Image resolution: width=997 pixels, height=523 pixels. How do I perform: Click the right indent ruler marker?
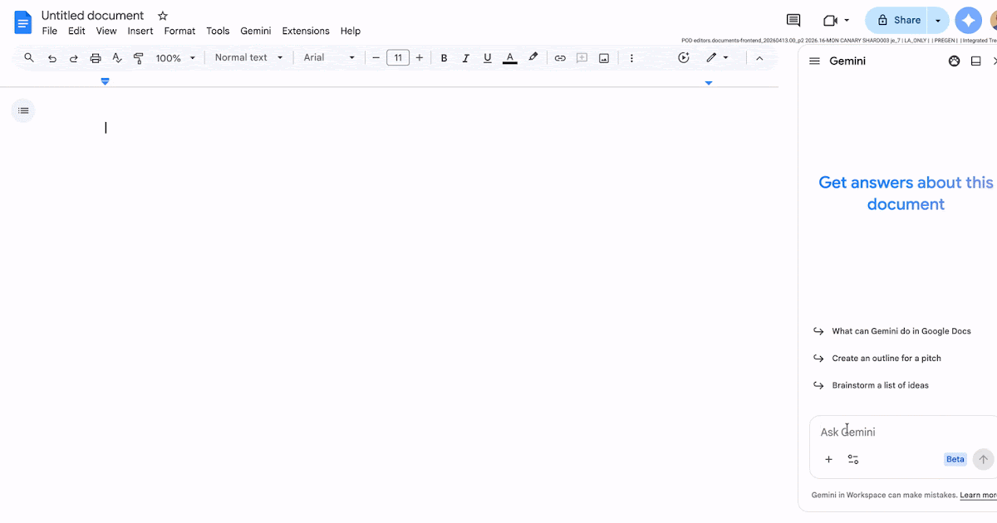pyautogui.click(x=709, y=83)
